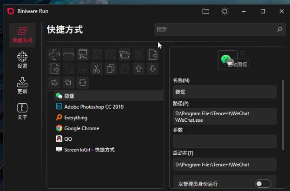Maximize the Biniware Run window
290x191 pixels.
click(x=263, y=11)
